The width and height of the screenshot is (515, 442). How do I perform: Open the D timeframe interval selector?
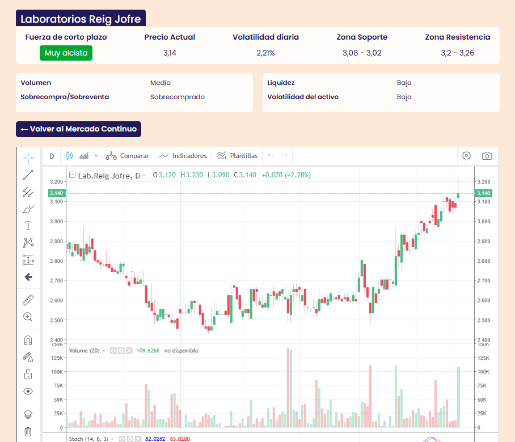pyautogui.click(x=52, y=156)
